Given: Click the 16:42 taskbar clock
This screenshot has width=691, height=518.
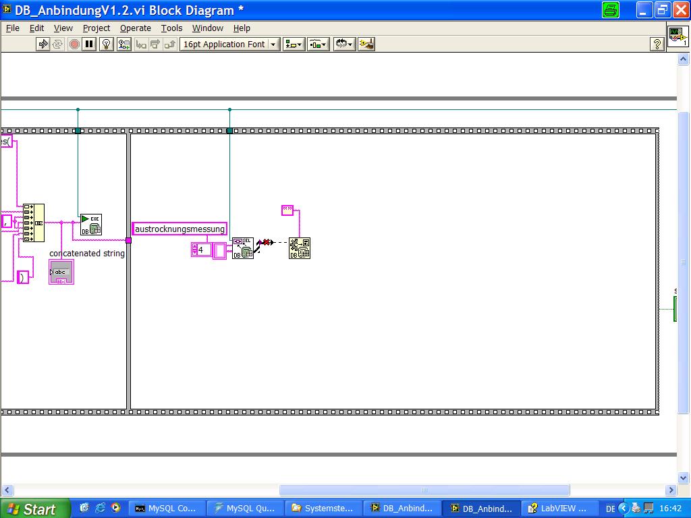Looking at the screenshot, I should point(671,509).
